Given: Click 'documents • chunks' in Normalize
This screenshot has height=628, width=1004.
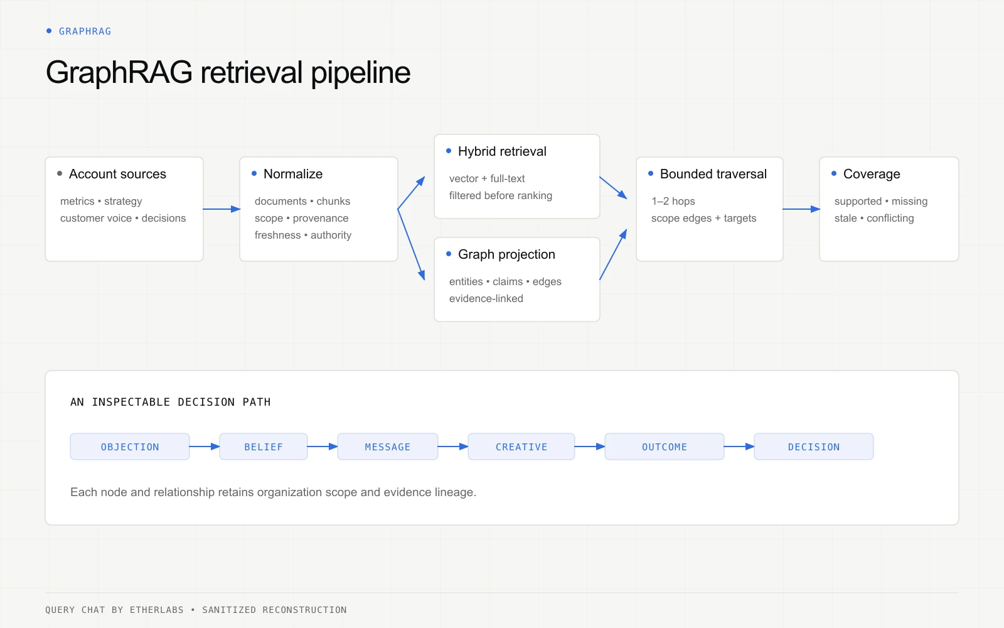Looking at the screenshot, I should pos(302,201).
